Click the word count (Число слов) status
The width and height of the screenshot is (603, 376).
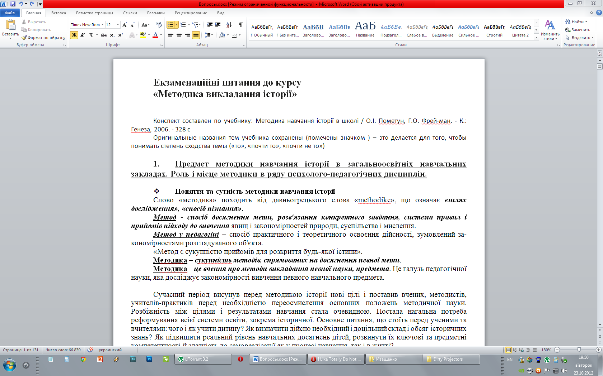coord(63,350)
